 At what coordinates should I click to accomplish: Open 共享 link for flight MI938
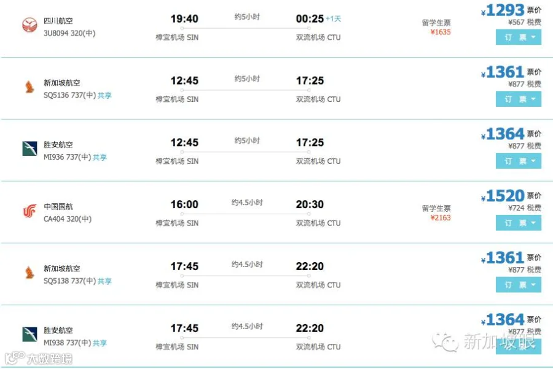(100, 343)
